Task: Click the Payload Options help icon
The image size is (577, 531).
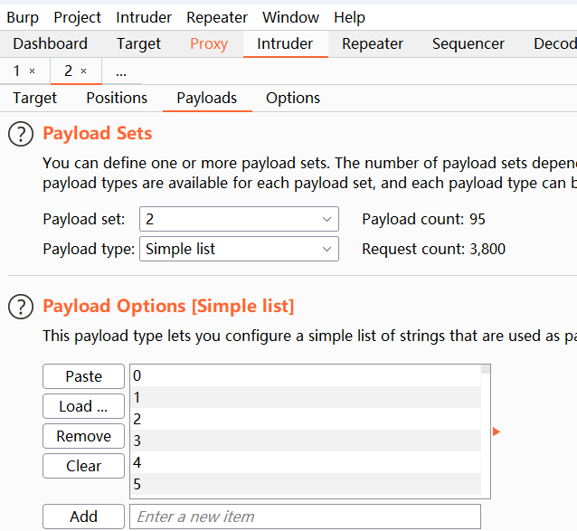Action: pos(20,307)
